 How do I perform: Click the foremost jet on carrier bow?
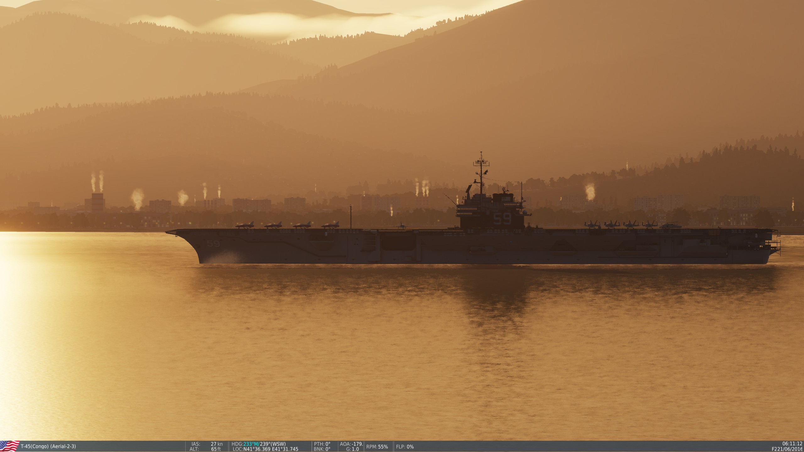point(244,225)
